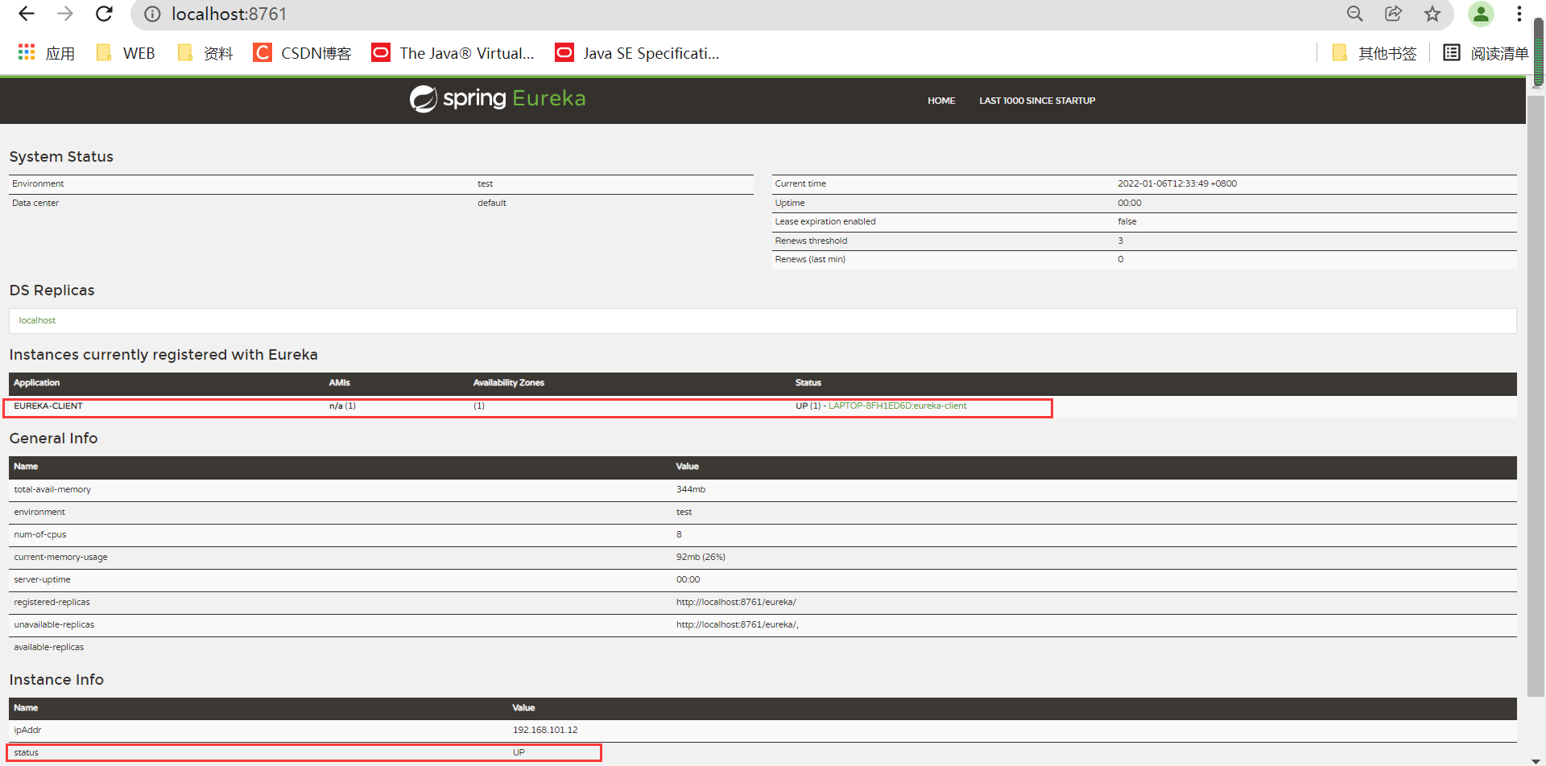
Task: Click the System Status heading
Action: (x=61, y=157)
